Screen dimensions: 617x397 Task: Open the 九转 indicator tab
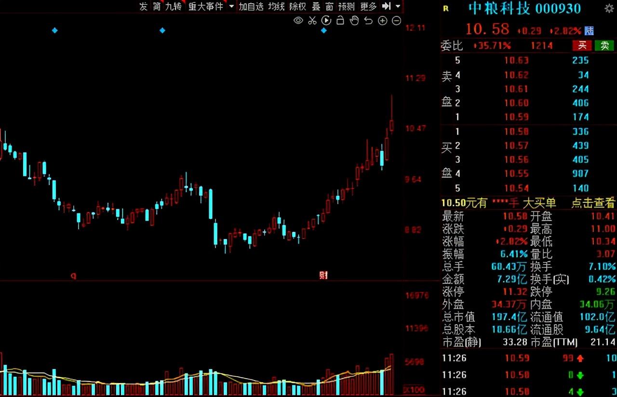pyautogui.click(x=174, y=6)
